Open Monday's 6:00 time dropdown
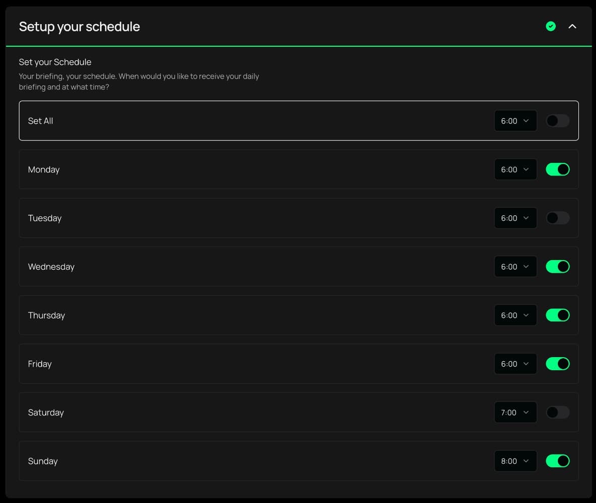The height and width of the screenshot is (503, 596). click(516, 170)
